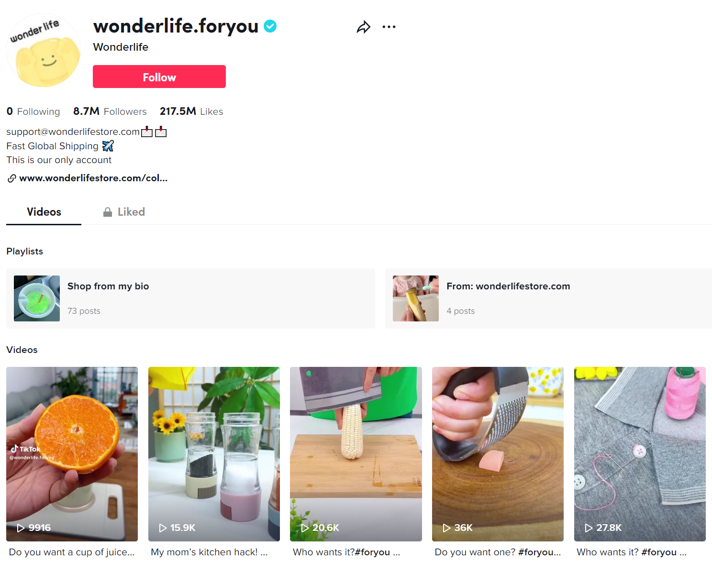The width and height of the screenshot is (712, 573).
Task: Switch to the Liked tab
Action: point(124,212)
